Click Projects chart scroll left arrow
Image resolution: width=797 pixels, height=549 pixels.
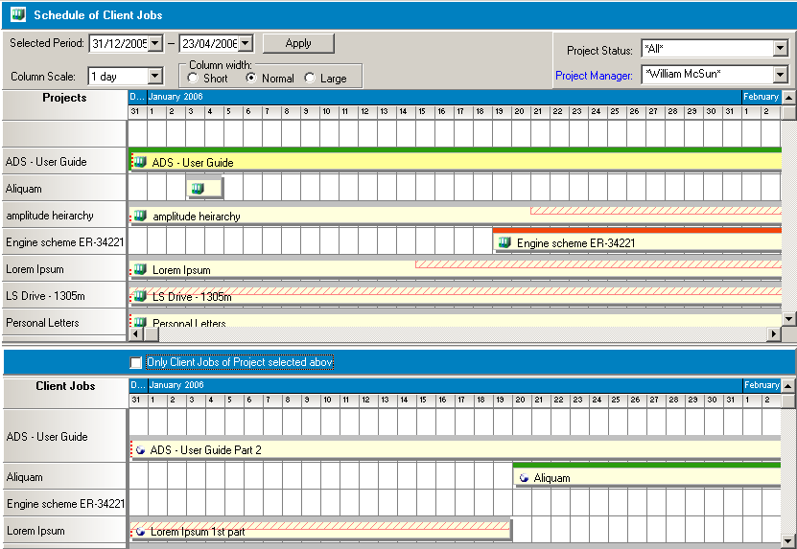click(136, 333)
